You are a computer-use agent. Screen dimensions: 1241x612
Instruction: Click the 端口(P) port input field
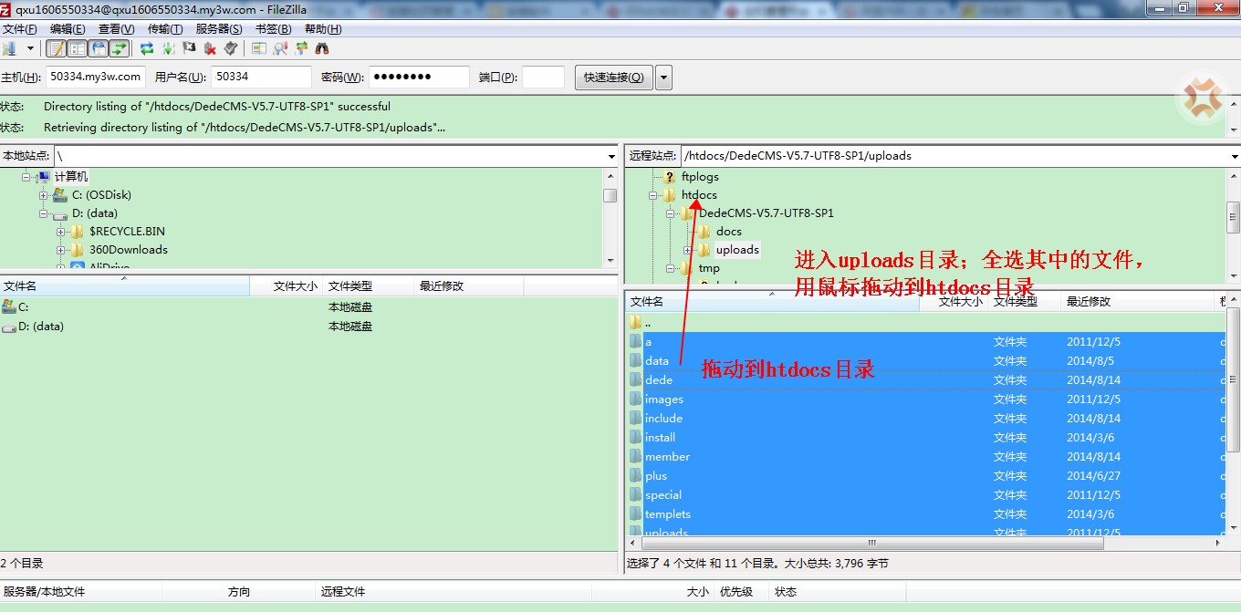(x=543, y=78)
